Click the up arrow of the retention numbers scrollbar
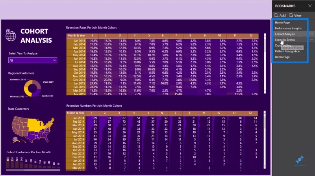Image resolution: width=315 pixels, height=176 pixels. point(265,113)
